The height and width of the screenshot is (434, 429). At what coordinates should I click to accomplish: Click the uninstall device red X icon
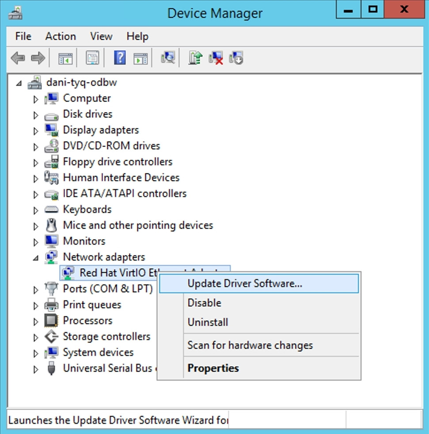point(216,58)
